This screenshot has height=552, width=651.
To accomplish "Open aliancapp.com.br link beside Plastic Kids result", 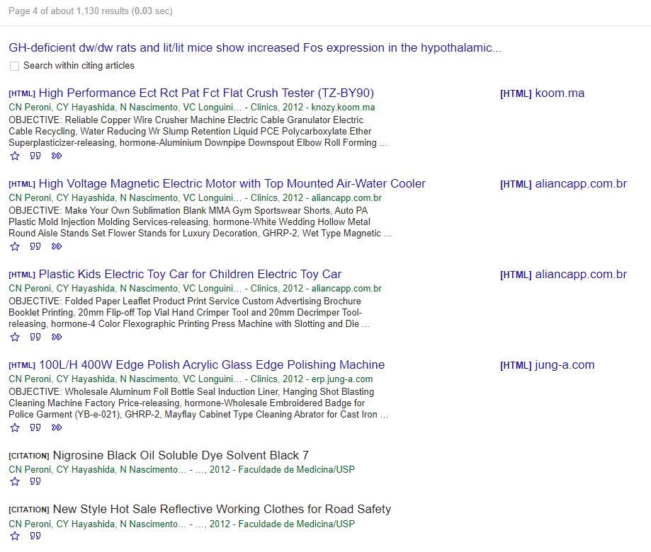I will pos(563,274).
